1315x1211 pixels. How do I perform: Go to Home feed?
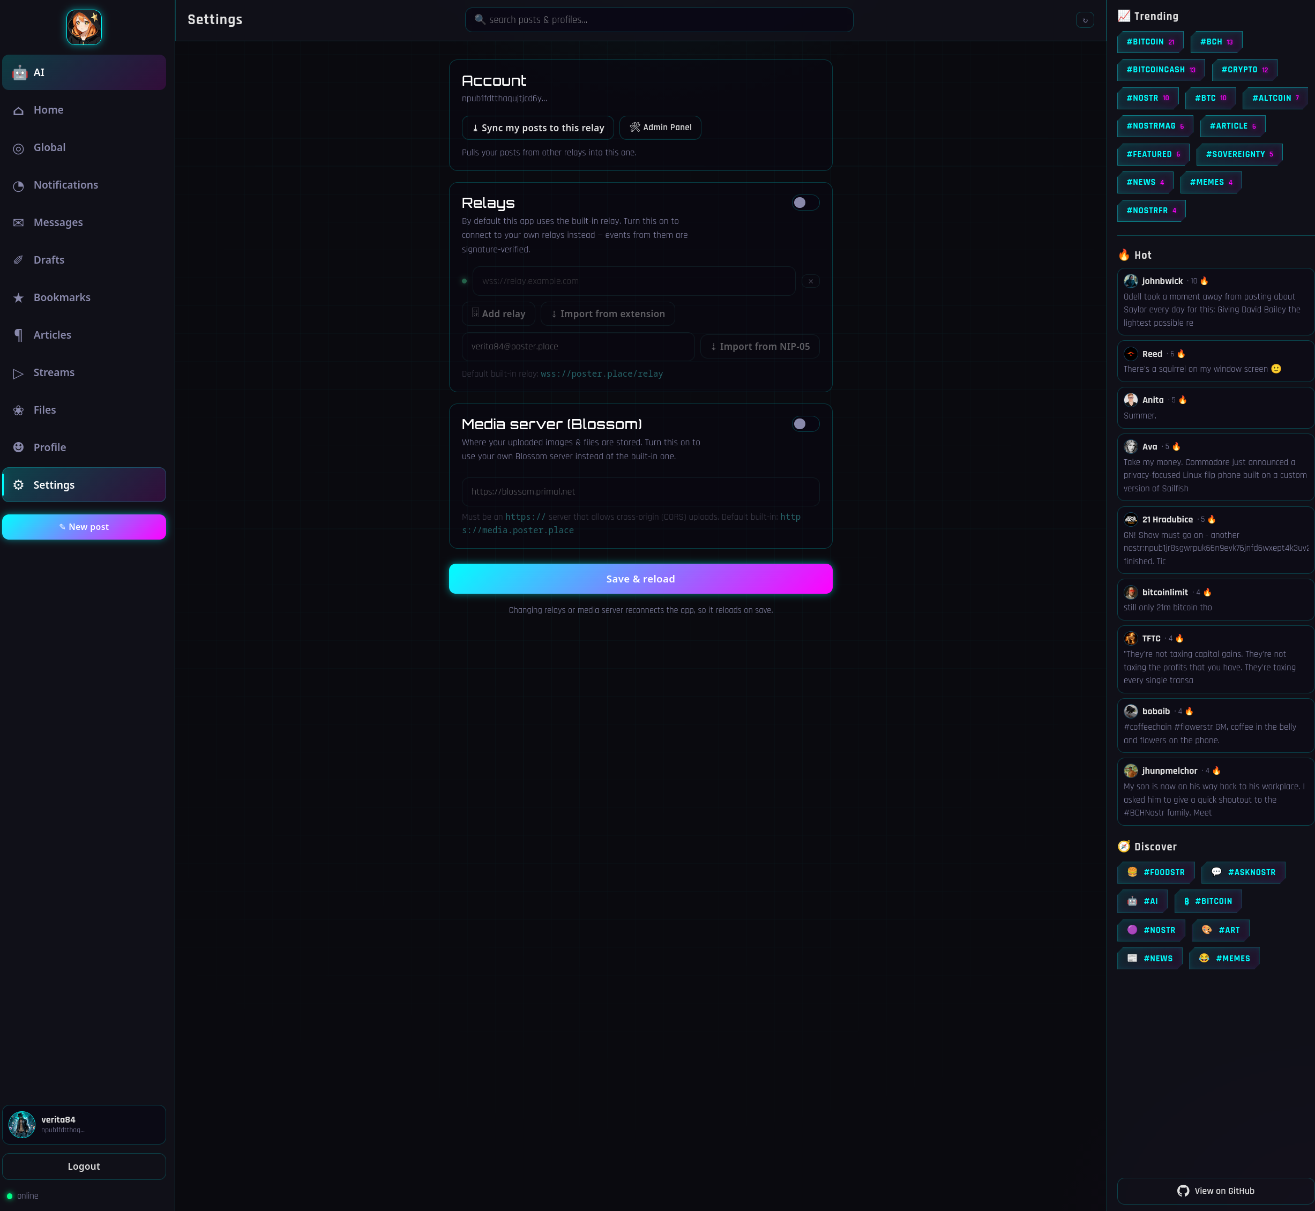[x=84, y=110]
